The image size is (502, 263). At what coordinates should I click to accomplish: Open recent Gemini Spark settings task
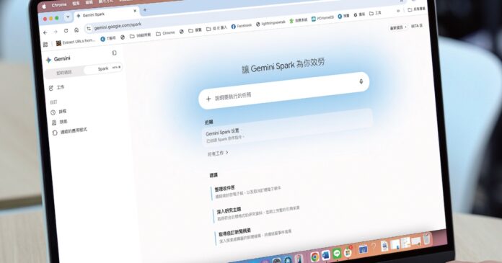click(286, 134)
